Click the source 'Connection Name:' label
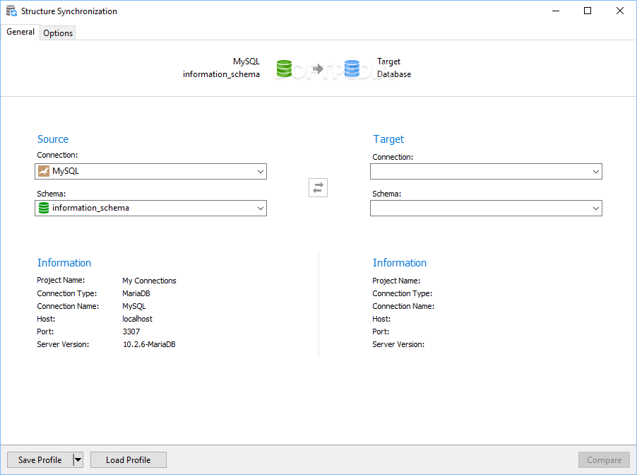This screenshot has height=475, width=637. [68, 306]
